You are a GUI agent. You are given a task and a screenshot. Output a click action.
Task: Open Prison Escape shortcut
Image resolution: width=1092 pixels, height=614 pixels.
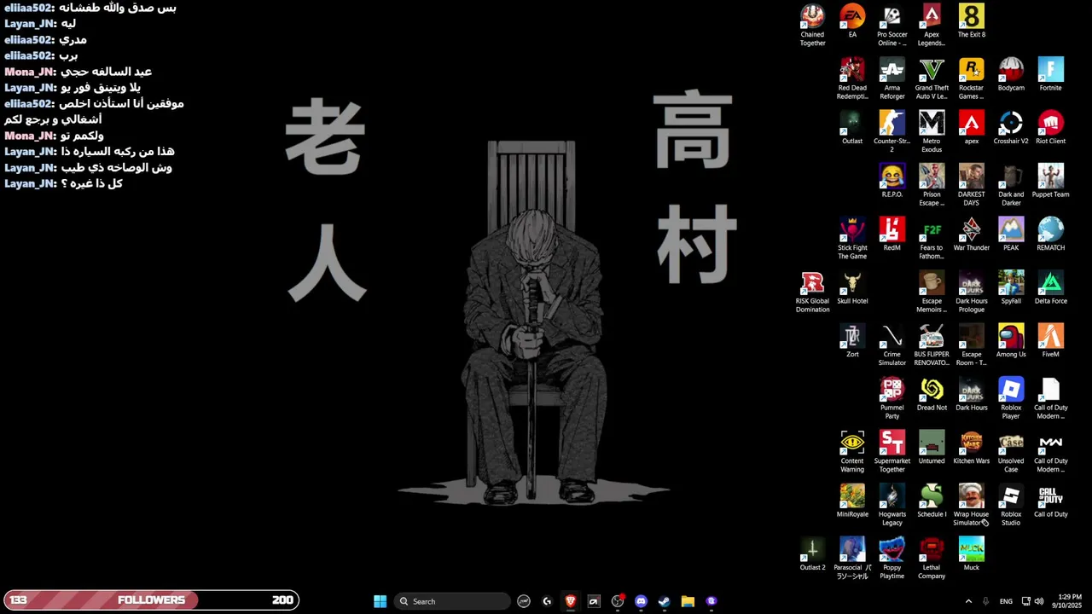(932, 185)
